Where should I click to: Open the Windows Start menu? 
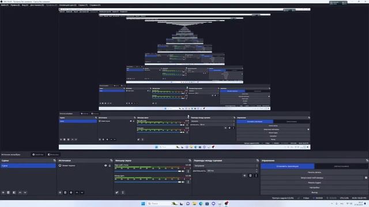pos(143,204)
